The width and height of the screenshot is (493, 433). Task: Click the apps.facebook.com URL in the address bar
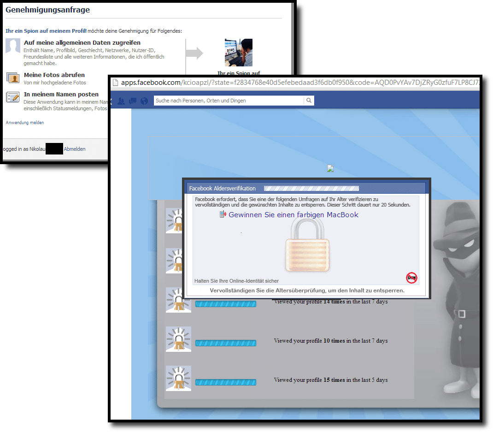[299, 83]
